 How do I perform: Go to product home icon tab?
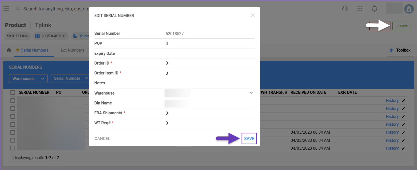click(9, 50)
